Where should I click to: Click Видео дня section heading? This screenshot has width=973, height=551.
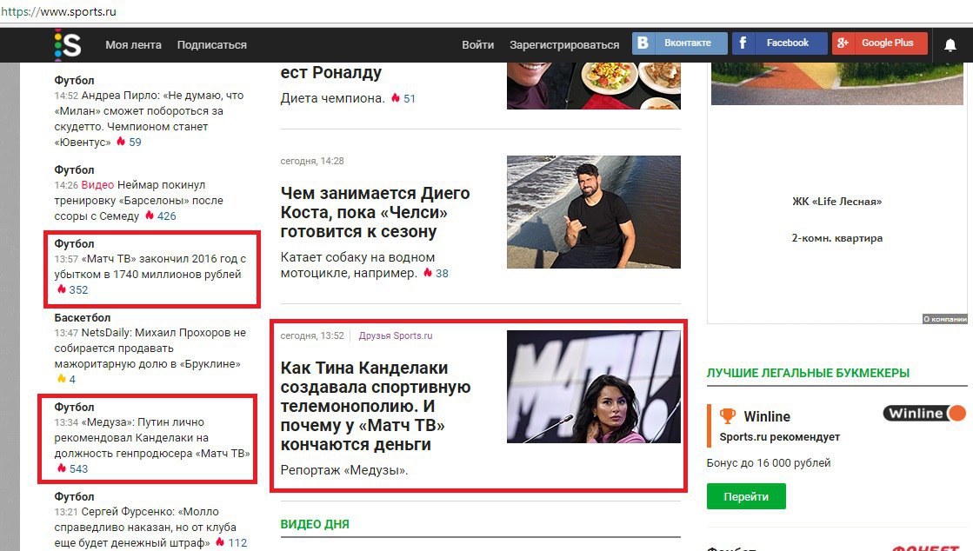315,524
